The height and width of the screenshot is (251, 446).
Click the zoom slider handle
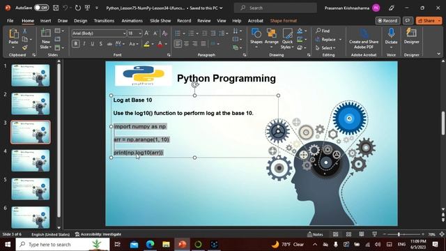click(399, 234)
